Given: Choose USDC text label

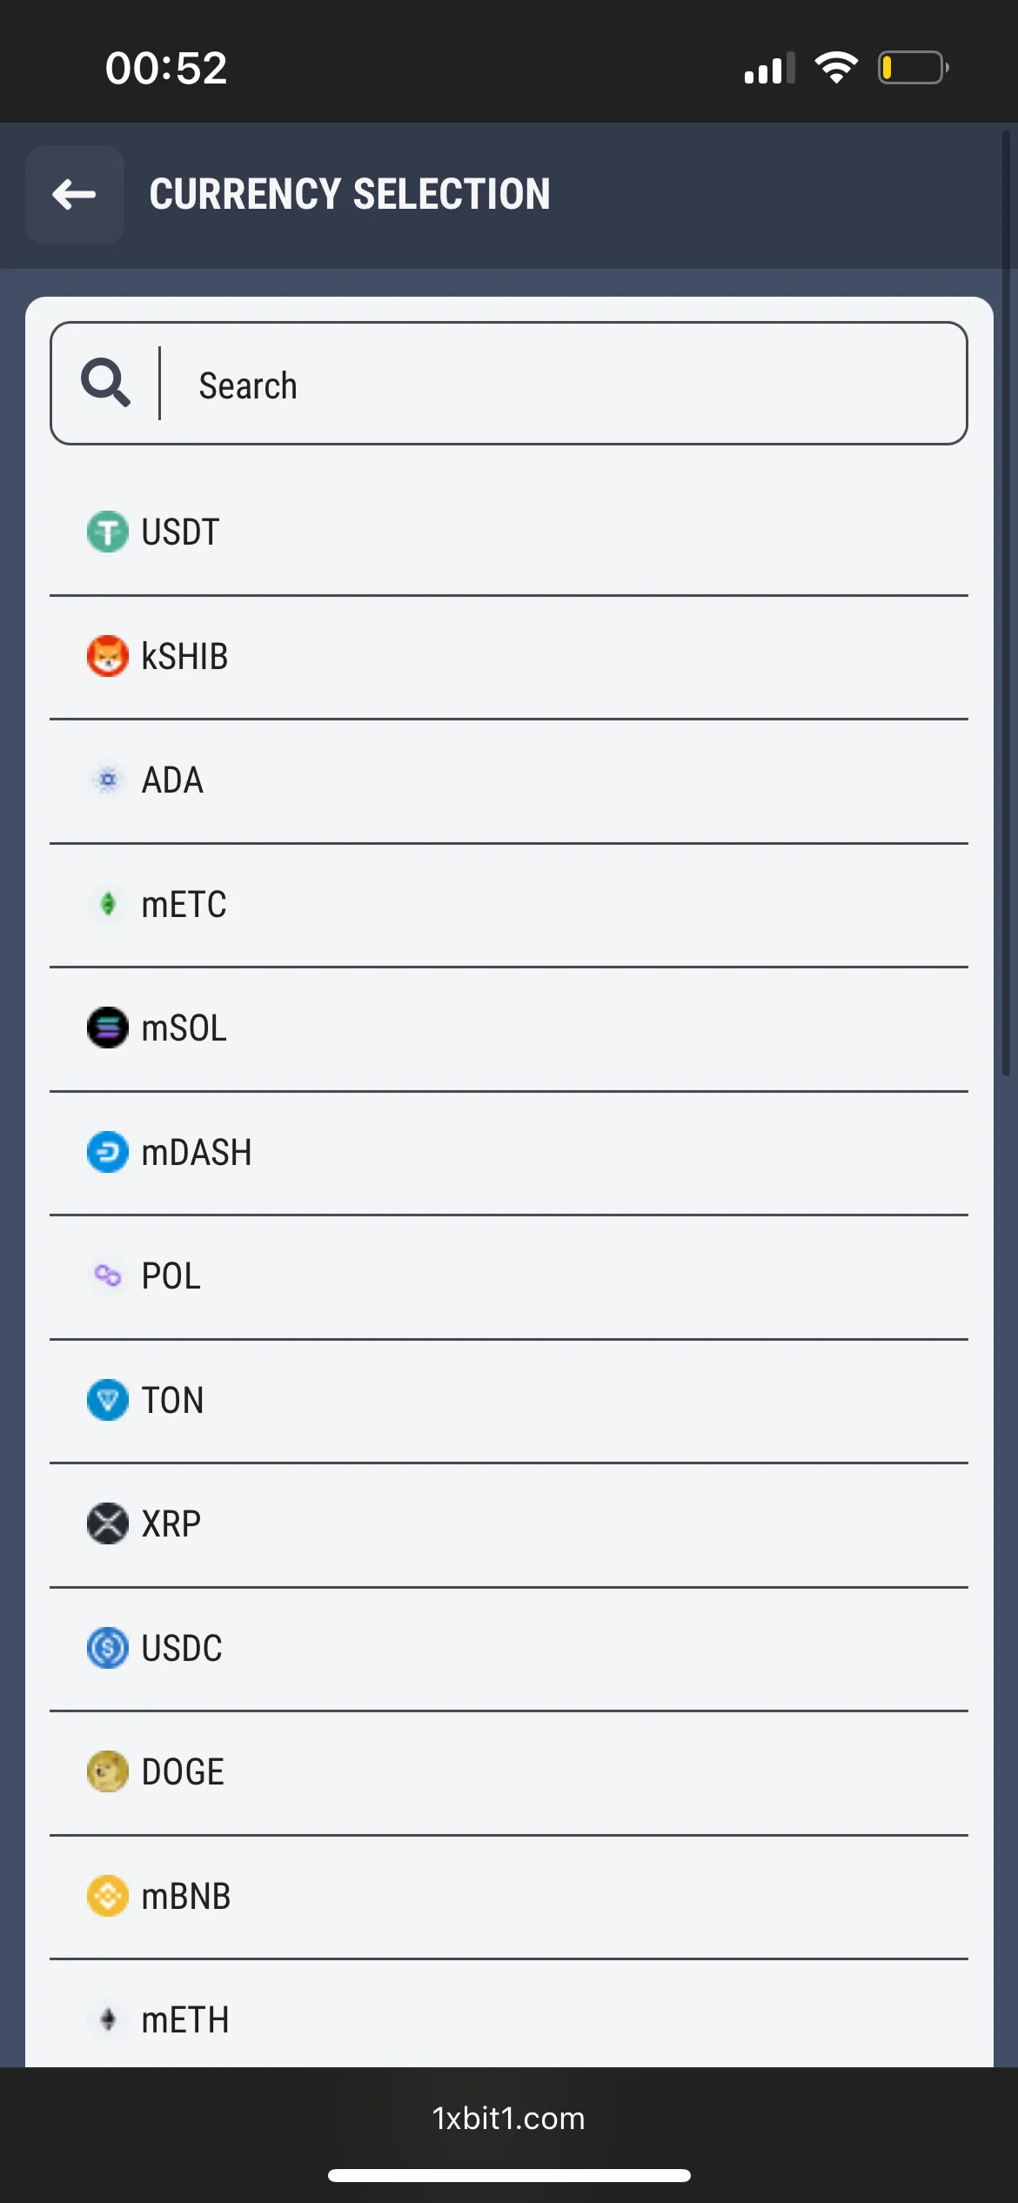Looking at the screenshot, I should (x=182, y=1648).
